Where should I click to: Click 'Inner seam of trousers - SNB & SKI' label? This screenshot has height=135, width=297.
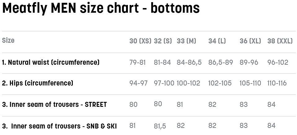point(59,126)
